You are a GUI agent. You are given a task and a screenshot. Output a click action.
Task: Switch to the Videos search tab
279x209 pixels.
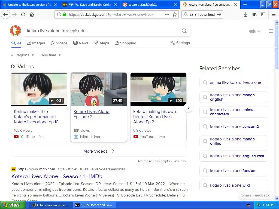click(x=59, y=43)
